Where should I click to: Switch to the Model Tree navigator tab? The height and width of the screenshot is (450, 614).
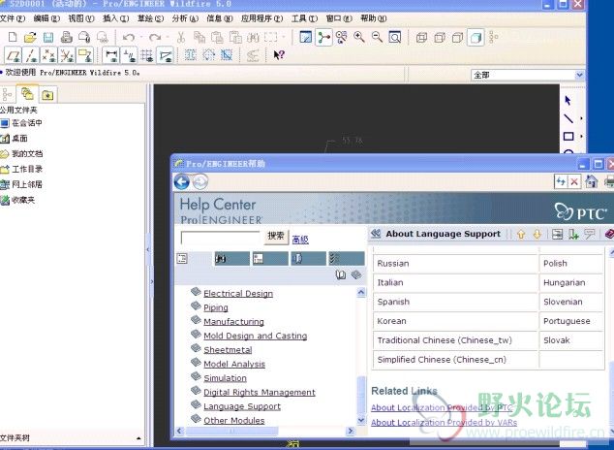(x=7, y=95)
